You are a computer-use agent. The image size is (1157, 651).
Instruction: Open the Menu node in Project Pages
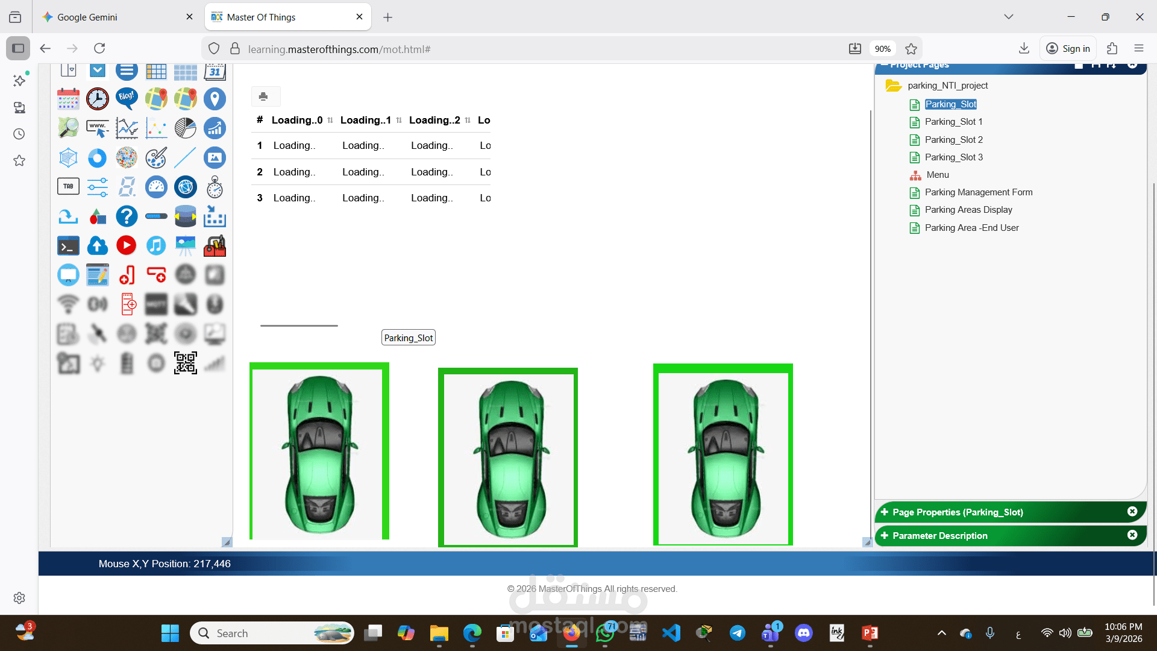click(x=938, y=175)
